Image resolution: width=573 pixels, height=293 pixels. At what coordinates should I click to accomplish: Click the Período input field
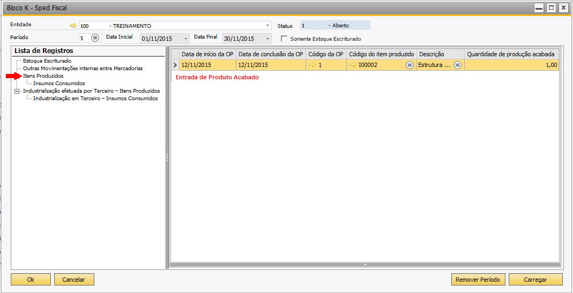coord(85,38)
